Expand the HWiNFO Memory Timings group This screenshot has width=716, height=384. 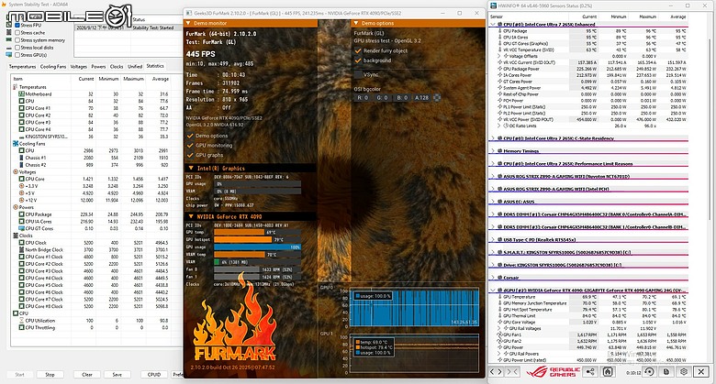[493, 151]
